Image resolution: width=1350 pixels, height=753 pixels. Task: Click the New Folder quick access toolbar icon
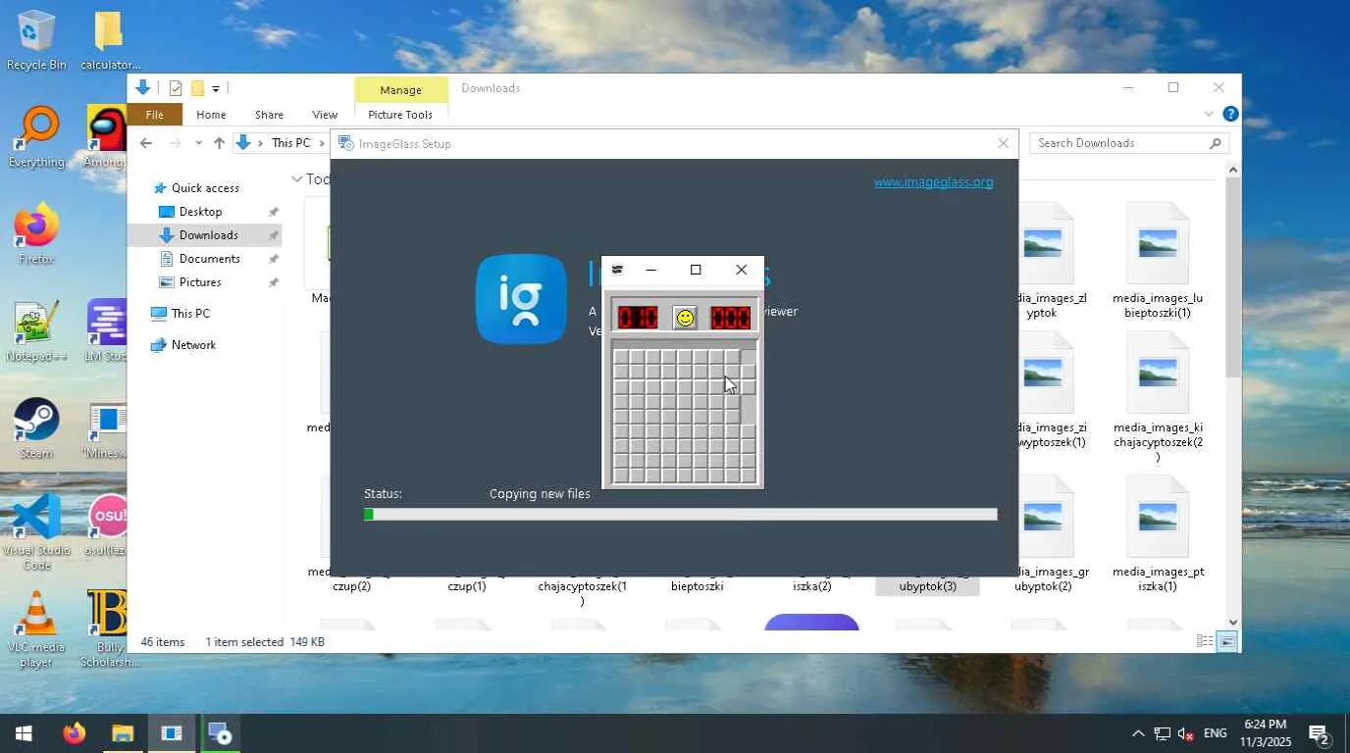(197, 88)
